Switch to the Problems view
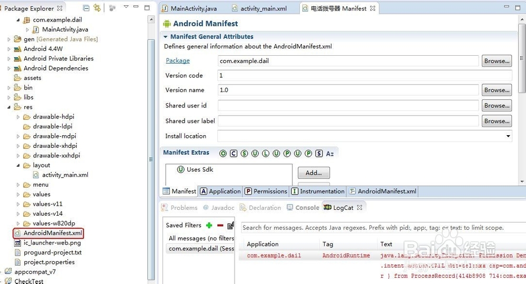The height and width of the screenshot is (284, 526). (x=179, y=208)
